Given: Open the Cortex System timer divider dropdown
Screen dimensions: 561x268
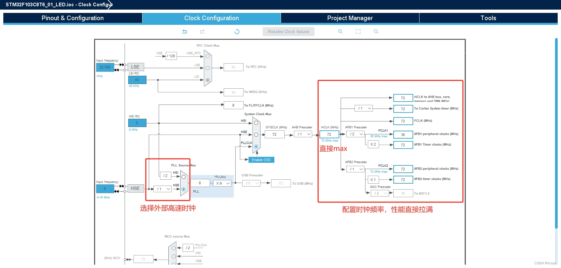Looking at the screenshot, I should [x=364, y=108].
